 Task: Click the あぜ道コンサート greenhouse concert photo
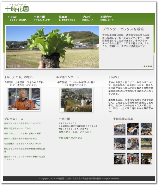pos(76,100)
